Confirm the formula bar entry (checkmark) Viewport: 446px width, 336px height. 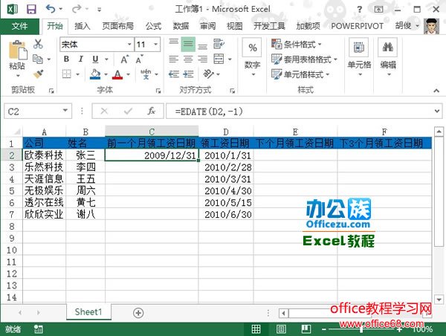128,111
